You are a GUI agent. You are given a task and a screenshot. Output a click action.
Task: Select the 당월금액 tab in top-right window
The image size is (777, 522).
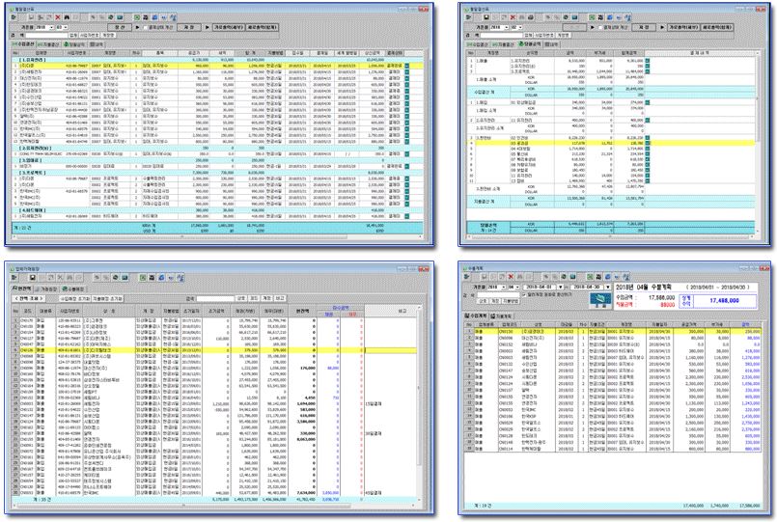530,43
